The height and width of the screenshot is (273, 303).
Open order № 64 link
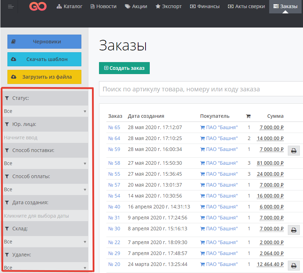point(114,138)
